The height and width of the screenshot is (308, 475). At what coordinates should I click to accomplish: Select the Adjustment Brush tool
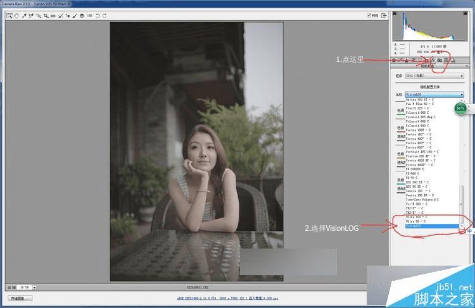click(x=75, y=16)
